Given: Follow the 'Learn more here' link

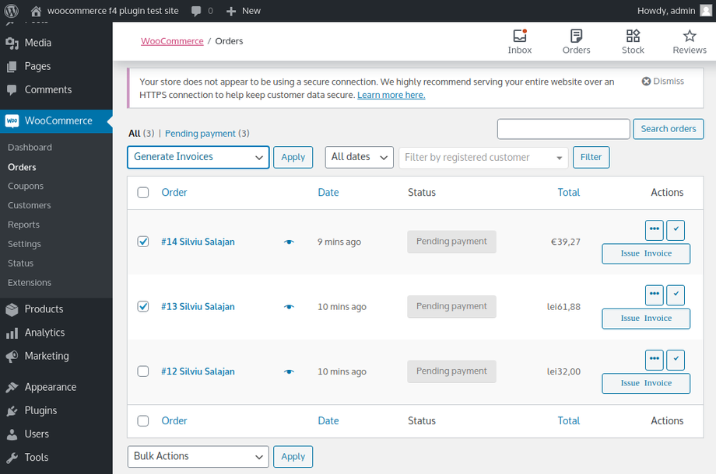Looking at the screenshot, I should click(391, 95).
